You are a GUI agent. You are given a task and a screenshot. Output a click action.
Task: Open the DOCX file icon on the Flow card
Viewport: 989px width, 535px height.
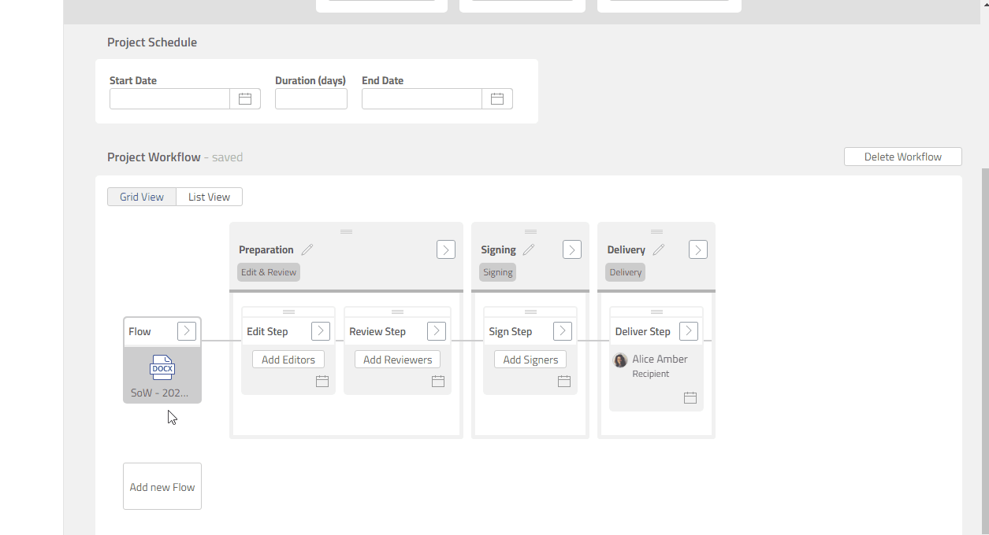coord(162,367)
